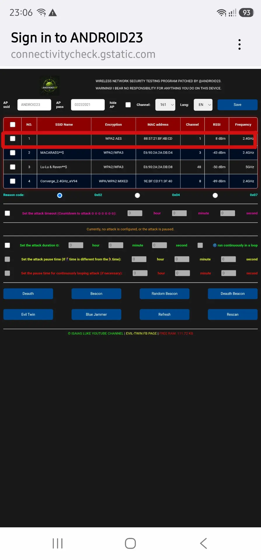The image size is (261, 560).
Task: Click the Rescan button
Action: click(233, 314)
